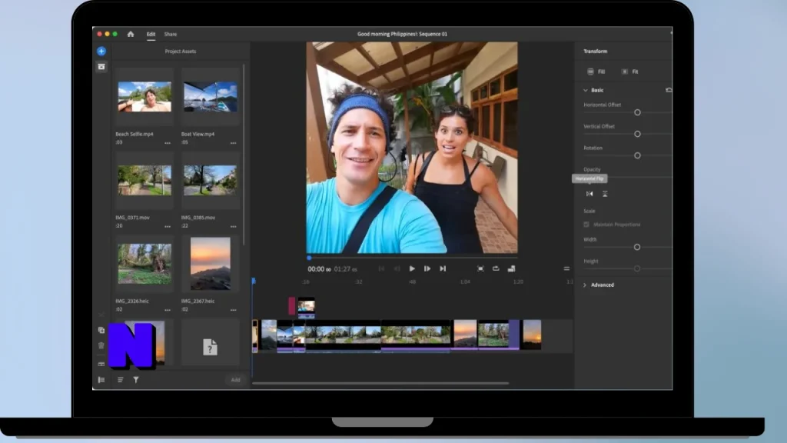Click the Fit button
This screenshot has height=443, width=787.
[630, 72]
